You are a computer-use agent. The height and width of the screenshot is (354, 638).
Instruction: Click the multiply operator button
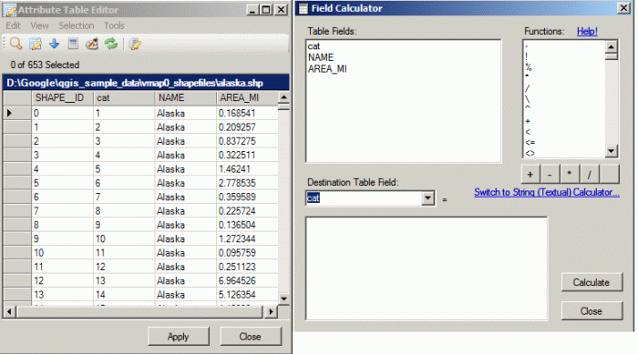[x=570, y=175]
